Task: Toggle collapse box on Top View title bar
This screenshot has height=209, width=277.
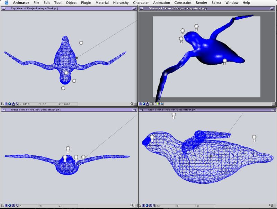Action: click(x=134, y=8)
